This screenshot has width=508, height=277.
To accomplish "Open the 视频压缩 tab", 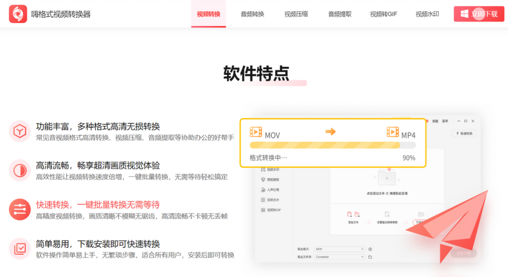I will click(296, 14).
